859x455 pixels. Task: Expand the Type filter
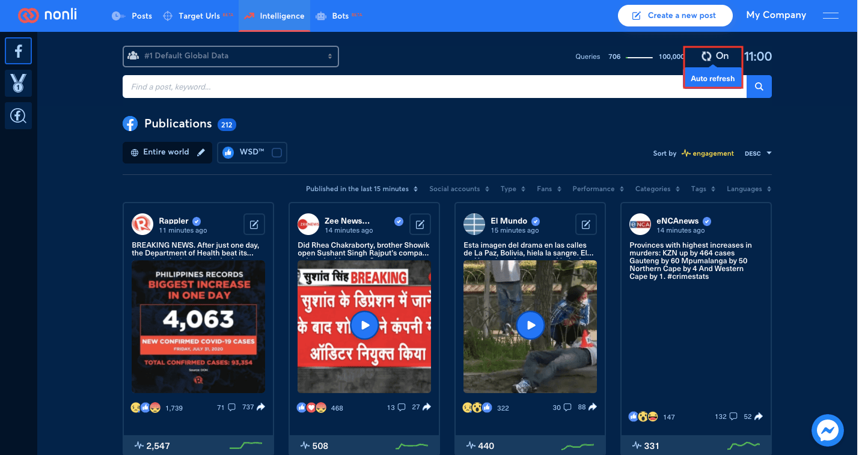tap(513, 189)
